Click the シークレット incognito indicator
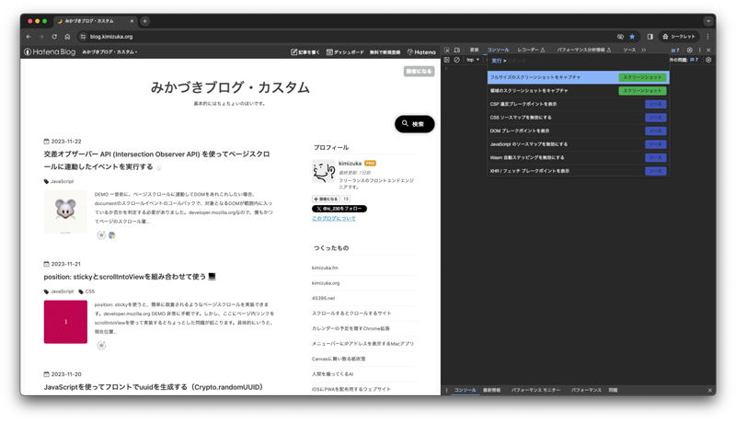The image size is (736, 422). tap(679, 37)
